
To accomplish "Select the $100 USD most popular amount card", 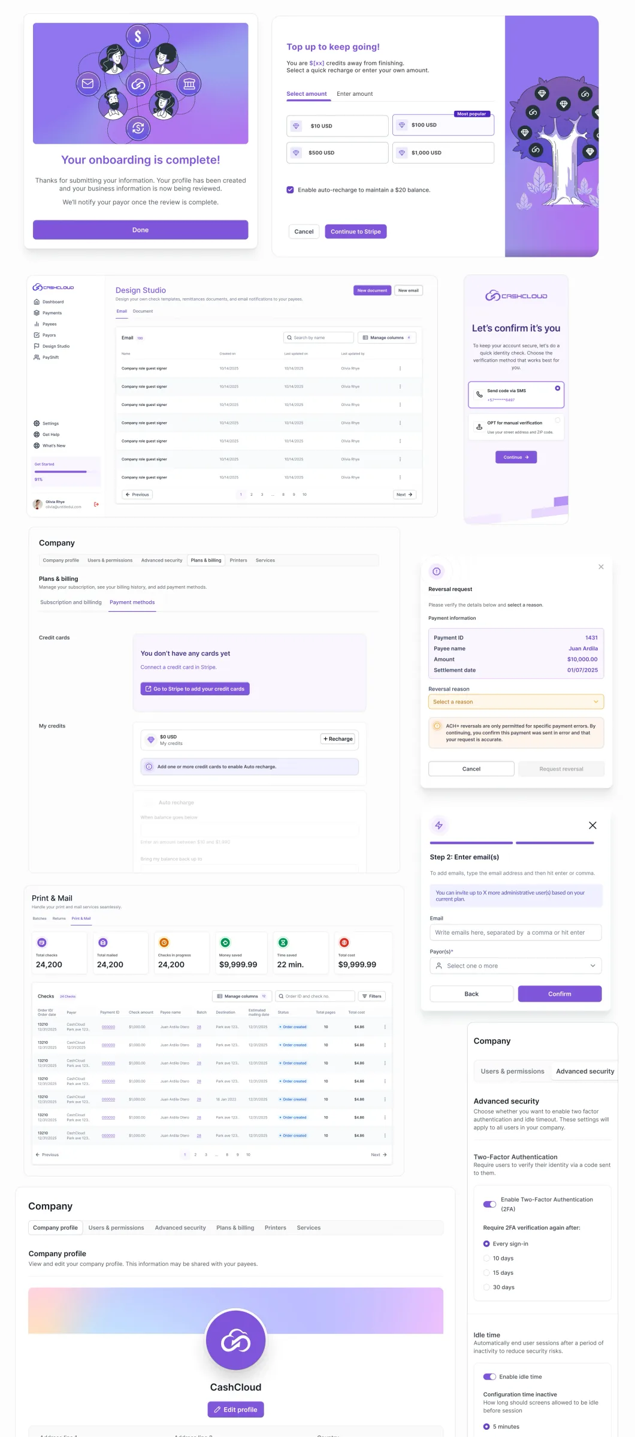I will (443, 125).
